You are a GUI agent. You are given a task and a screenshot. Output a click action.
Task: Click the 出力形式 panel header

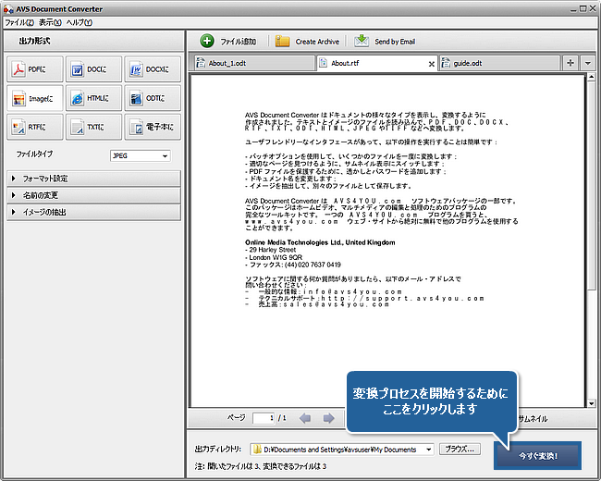[x=94, y=41]
